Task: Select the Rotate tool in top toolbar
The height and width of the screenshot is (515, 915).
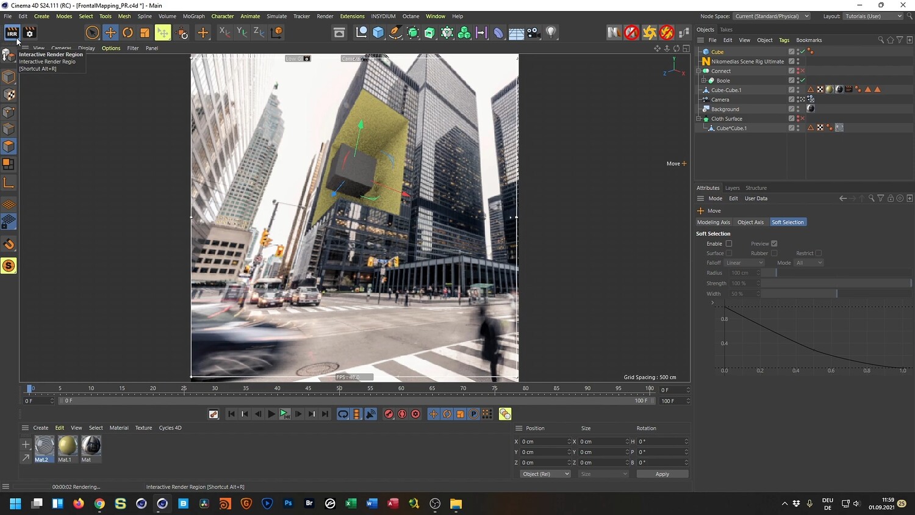Action: click(127, 33)
